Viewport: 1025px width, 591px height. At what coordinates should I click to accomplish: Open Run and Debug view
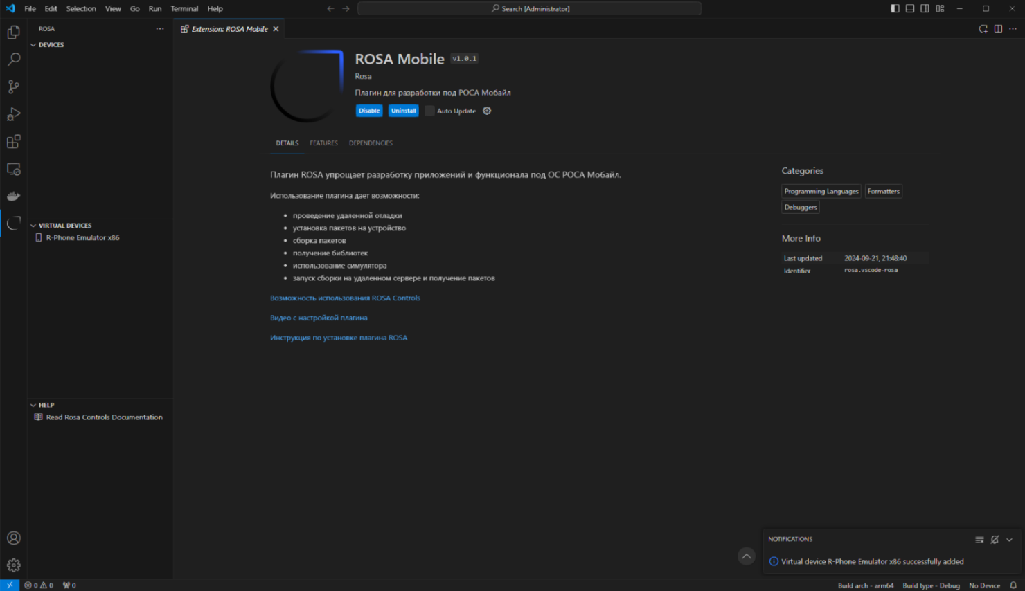(x=13, y=114)
